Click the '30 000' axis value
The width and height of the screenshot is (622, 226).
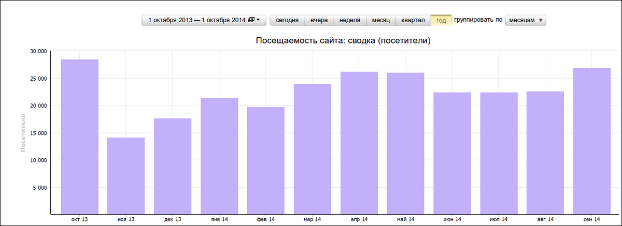click(38, 51)
